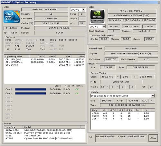Click the XFX GeForce 8500 GT field
This screenshot has height=146, width=161.
132,11
